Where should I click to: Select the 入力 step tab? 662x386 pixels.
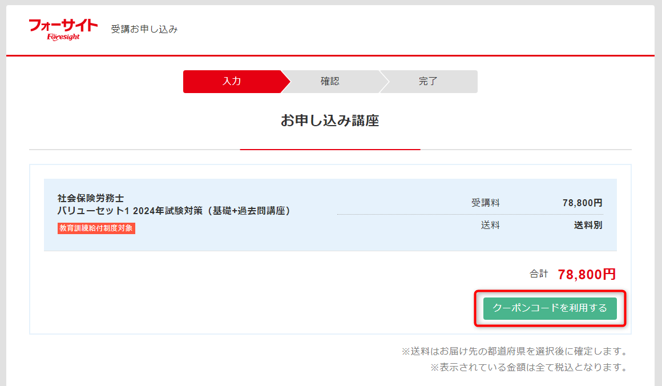pyautogui.click(x=232, y=82)
